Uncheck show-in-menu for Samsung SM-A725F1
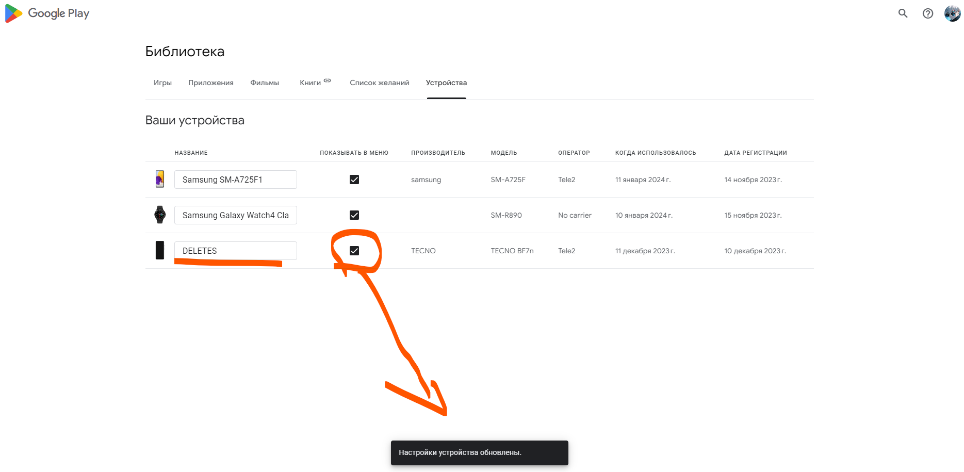This screenshot has height=472, width=964. click(x=354, y=180)
